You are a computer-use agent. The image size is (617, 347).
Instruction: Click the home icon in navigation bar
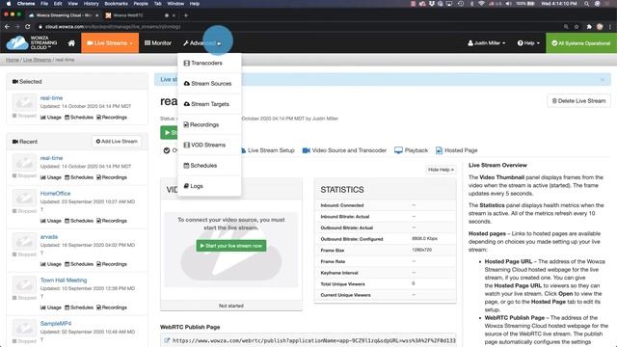[71, 43]
